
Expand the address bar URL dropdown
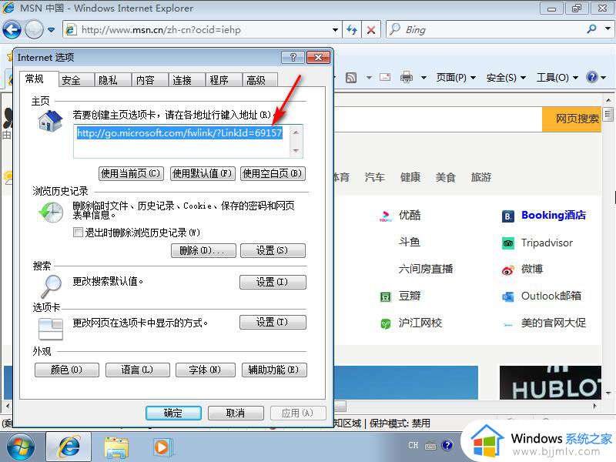click(335, 30)
